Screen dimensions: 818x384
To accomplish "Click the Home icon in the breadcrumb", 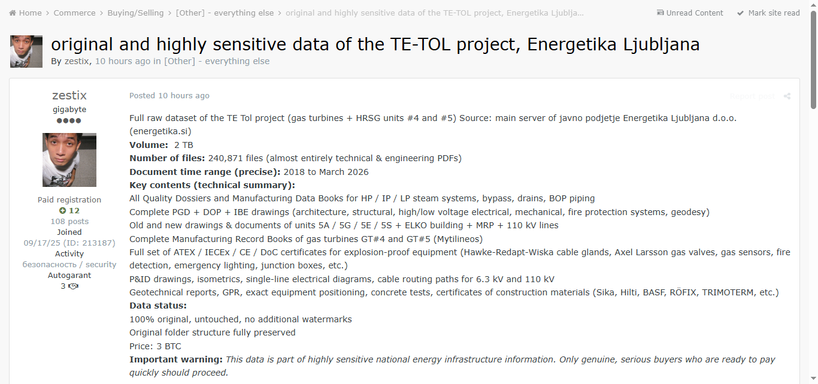I will pos(13,13).
